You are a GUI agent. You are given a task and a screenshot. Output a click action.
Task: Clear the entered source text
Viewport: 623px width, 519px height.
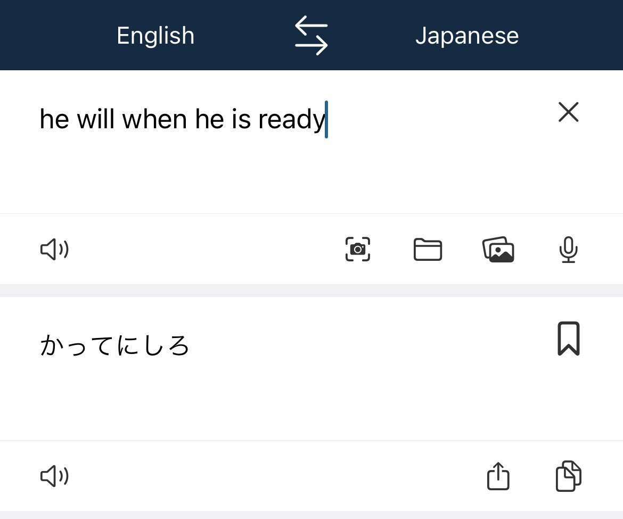[x=568, y=112]
